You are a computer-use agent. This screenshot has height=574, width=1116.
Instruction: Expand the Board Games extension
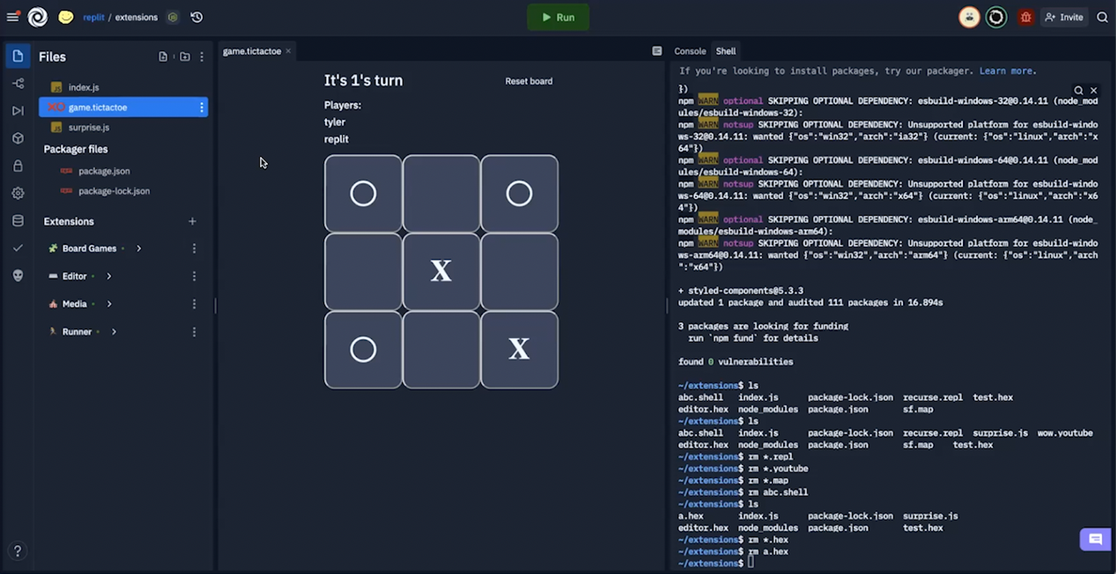[139, 248]
